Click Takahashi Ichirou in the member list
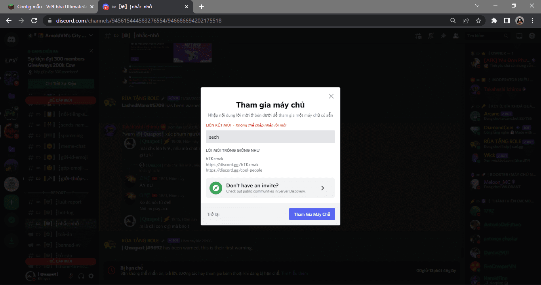This screenshot has width=541, height=285. pos(503,89)
